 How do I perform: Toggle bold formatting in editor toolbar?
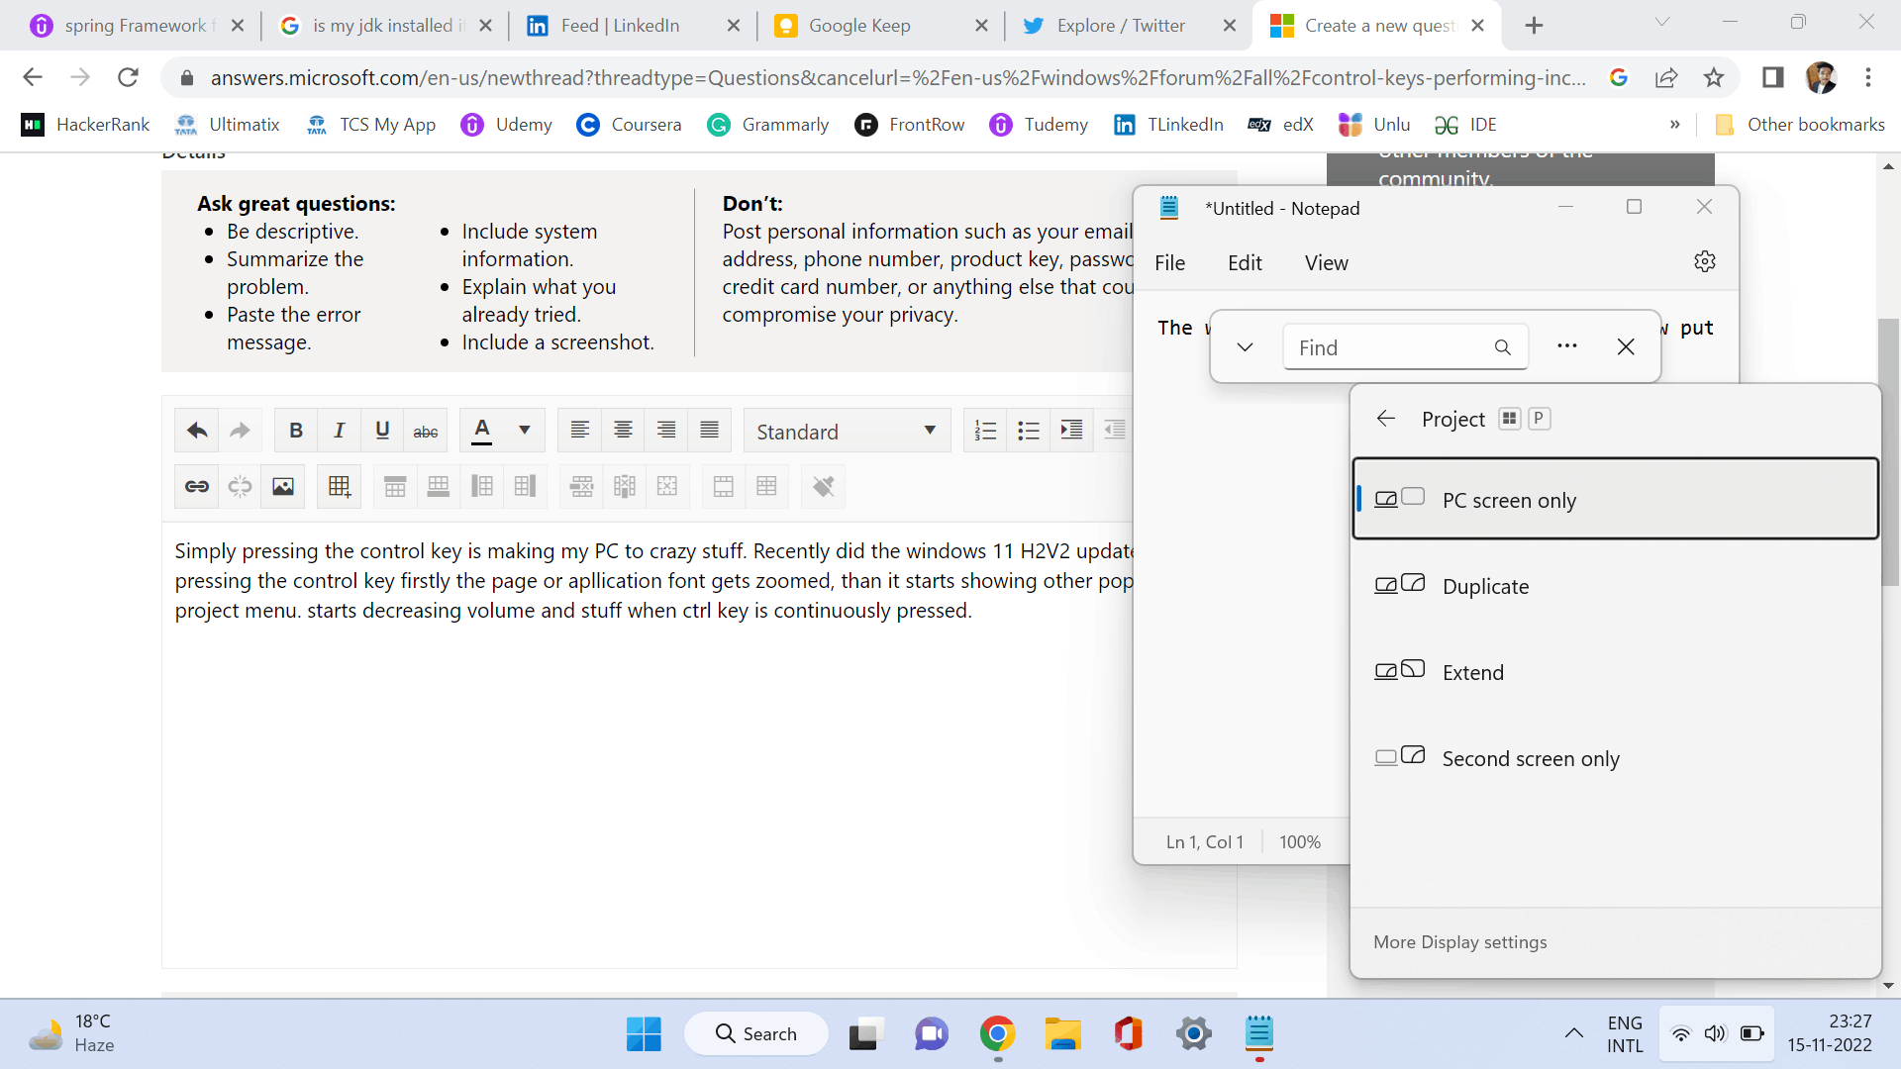[x=295, y=431]
